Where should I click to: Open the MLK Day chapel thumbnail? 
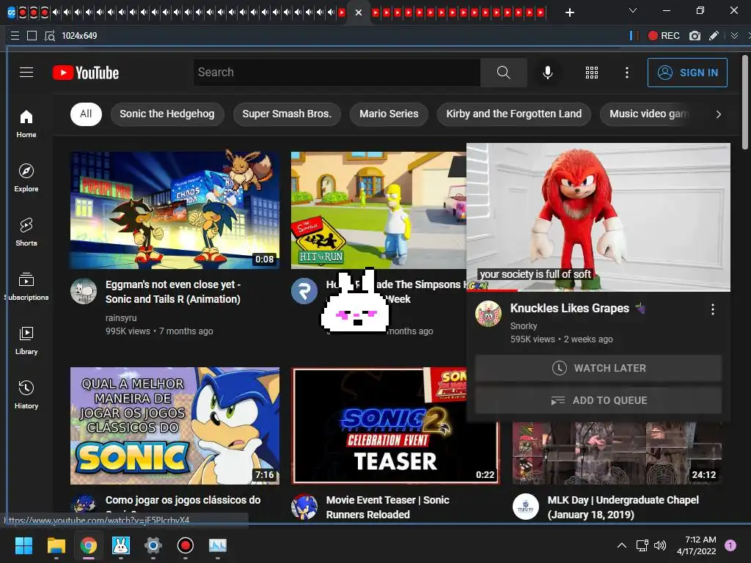pyautogui.click(x=617, y=453)
